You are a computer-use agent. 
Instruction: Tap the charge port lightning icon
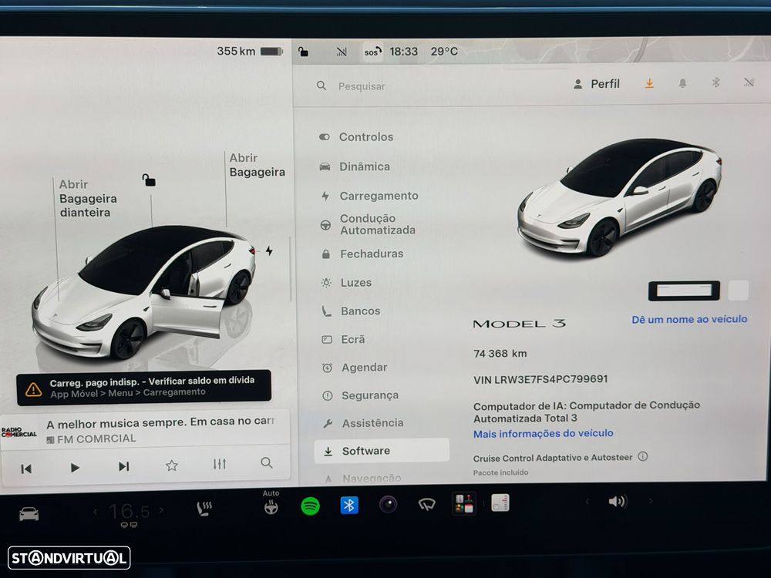[x=269, y=251]
